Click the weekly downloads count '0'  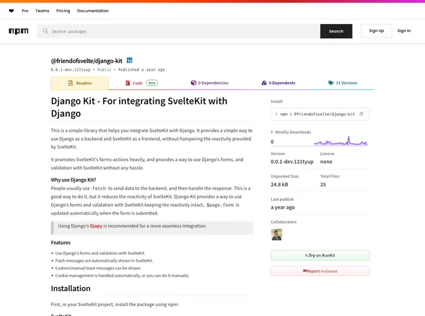click(272, 141)
